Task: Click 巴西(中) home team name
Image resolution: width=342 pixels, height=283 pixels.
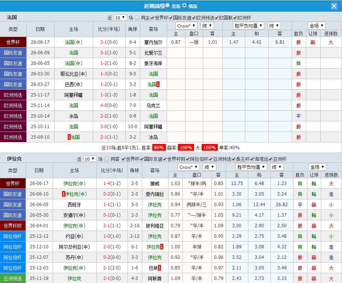Action: point(73,84)
